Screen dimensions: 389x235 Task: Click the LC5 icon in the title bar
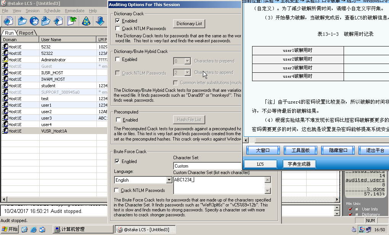click(3, 3)
